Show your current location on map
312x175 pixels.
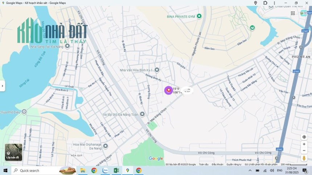tap(304, 137)
